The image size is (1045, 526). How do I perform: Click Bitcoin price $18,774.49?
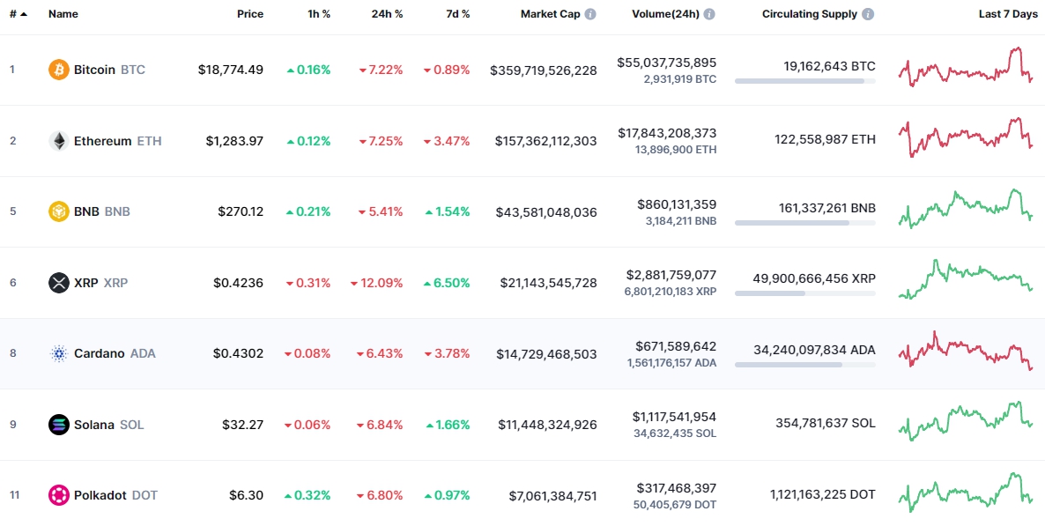pos(231,70)
